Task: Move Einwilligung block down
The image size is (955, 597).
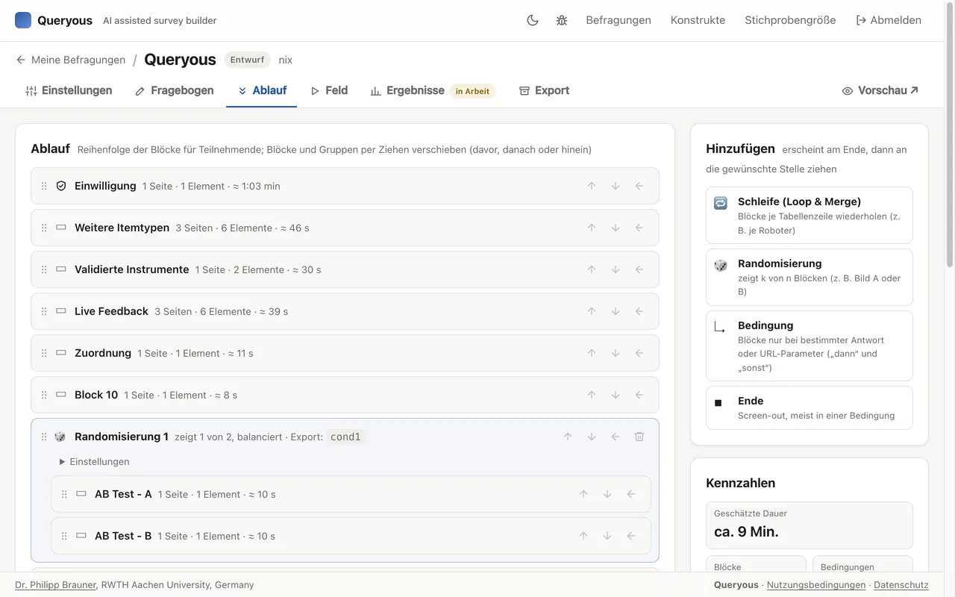Action: [616, 186]
